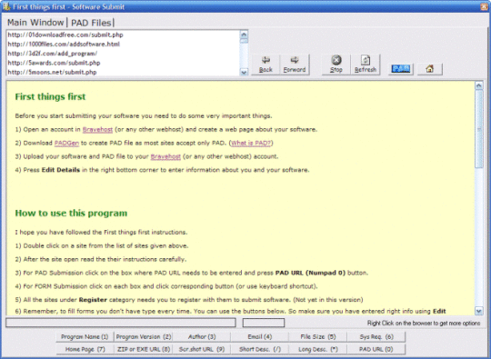
Task: Open the Bravehost link in step 3
Action: click(x=165, y=156)
